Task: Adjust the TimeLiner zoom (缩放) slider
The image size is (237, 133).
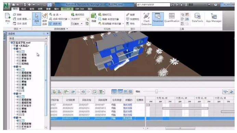Action: click(156, 92)
